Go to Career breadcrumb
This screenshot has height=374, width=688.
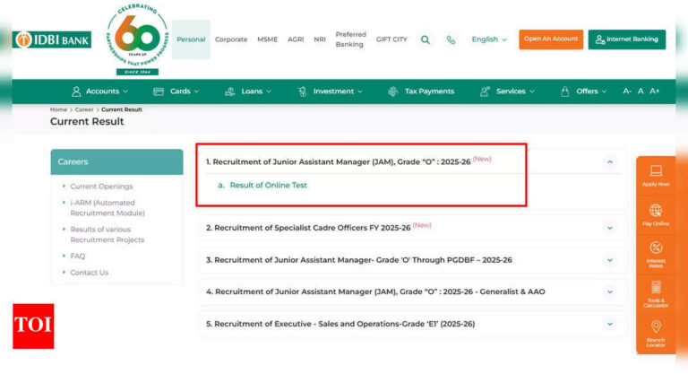[84, 110]
